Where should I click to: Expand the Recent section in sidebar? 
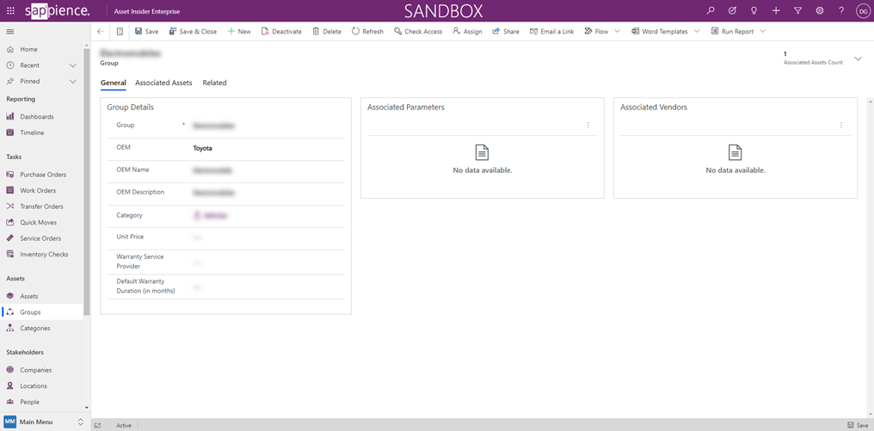[x=72, y=65]
